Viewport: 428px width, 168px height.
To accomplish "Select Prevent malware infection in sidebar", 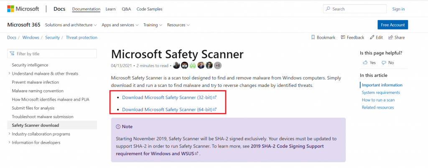I will (35, 82).
